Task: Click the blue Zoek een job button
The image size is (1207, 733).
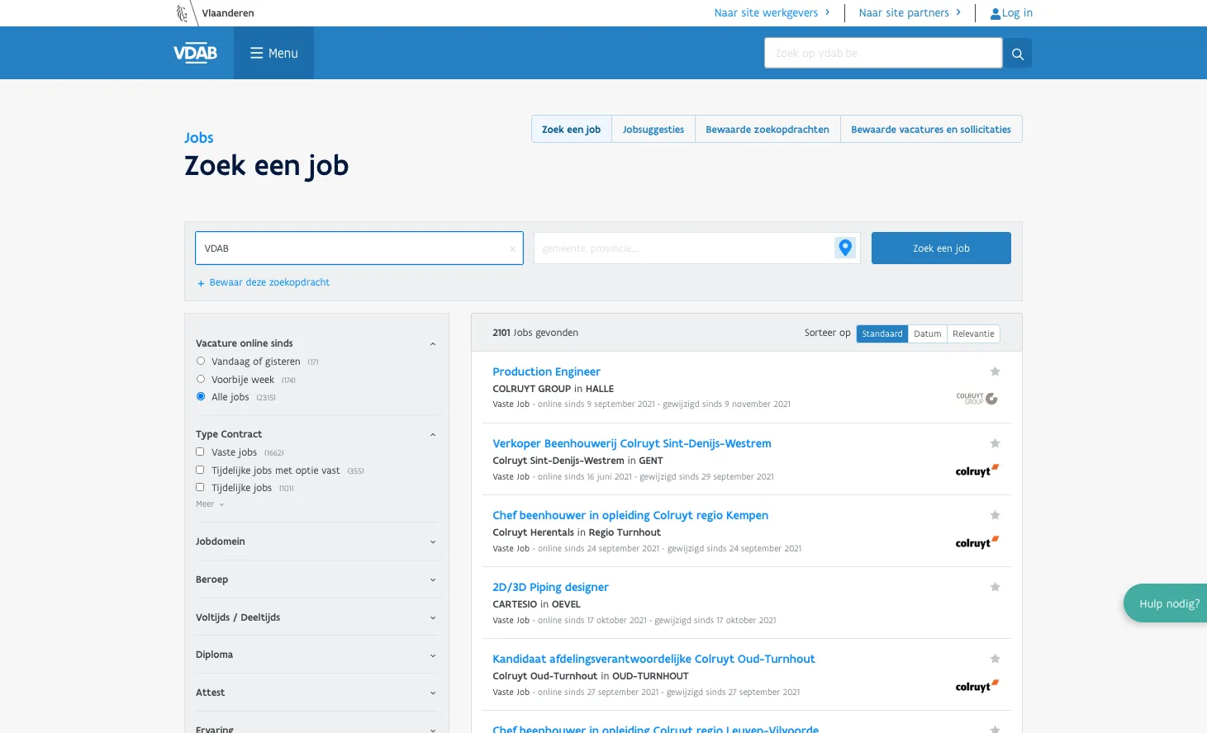Action: click(x=941, y=248)
